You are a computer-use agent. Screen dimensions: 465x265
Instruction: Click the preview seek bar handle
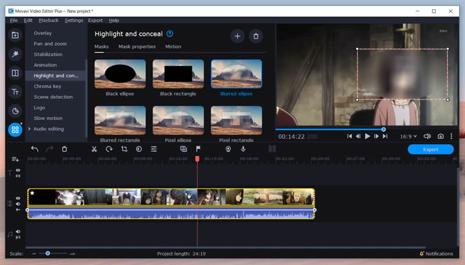(x=384, y=130)
